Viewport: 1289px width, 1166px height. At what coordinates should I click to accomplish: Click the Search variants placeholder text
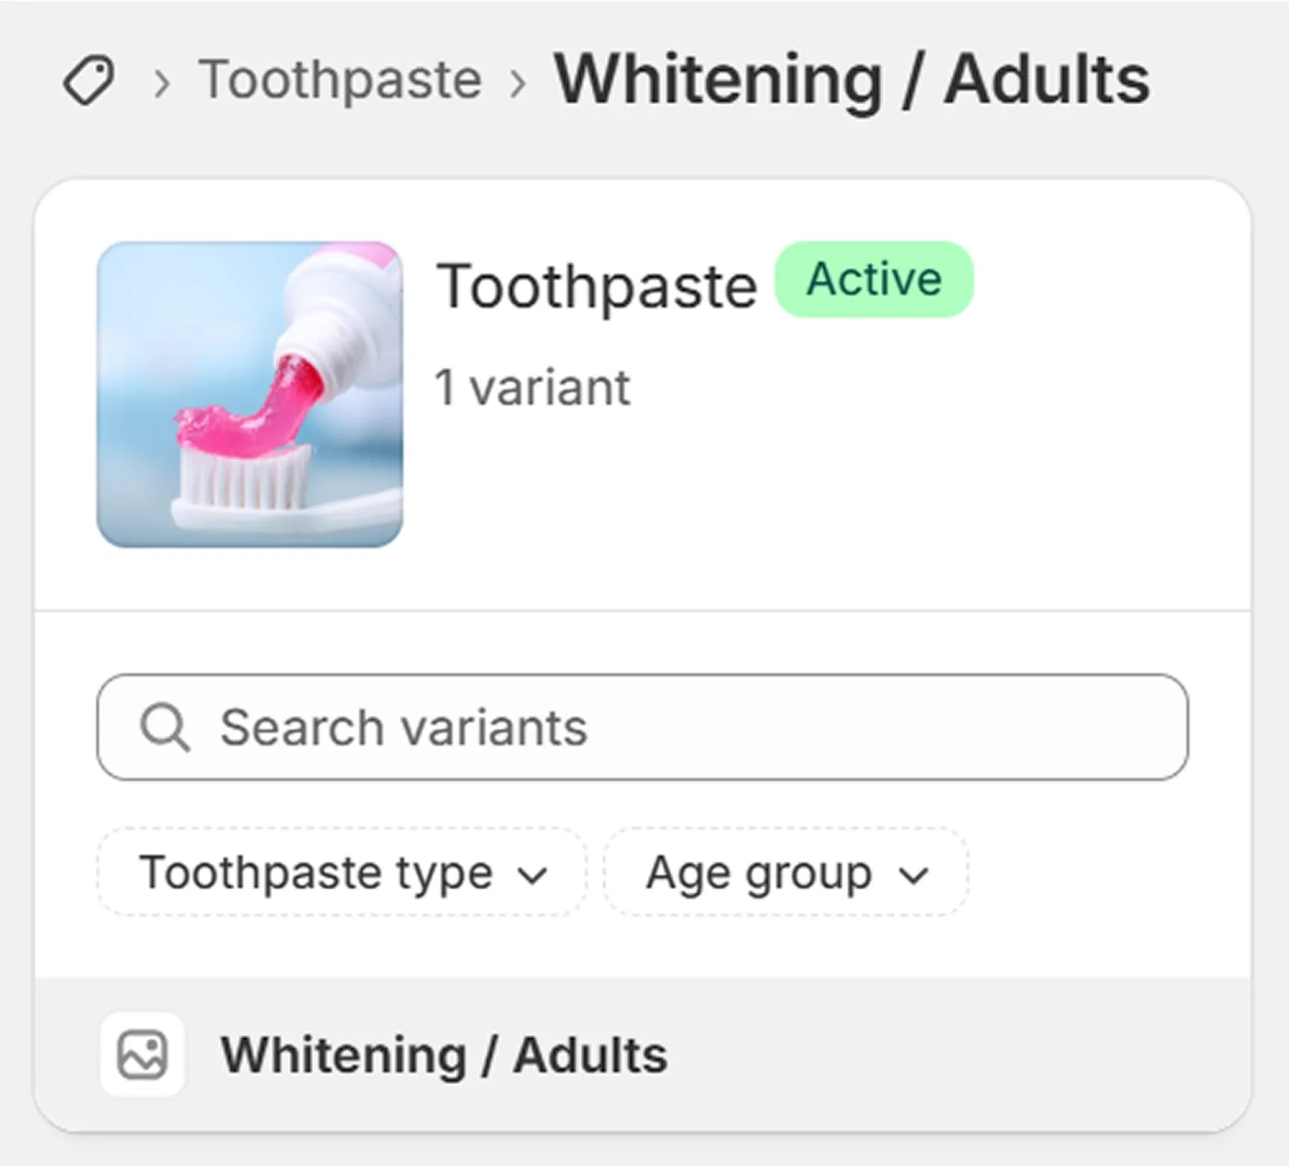pos(403,728)
